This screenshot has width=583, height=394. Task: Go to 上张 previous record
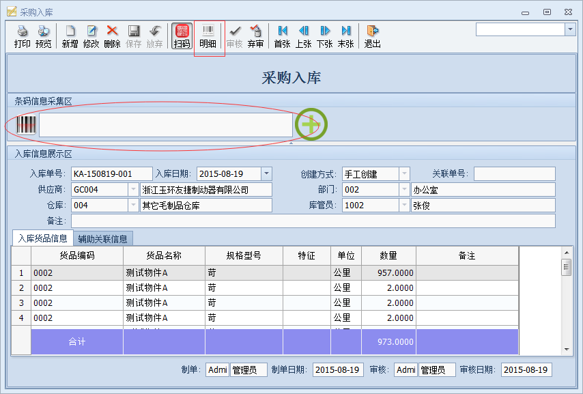[x=303, y=36]
